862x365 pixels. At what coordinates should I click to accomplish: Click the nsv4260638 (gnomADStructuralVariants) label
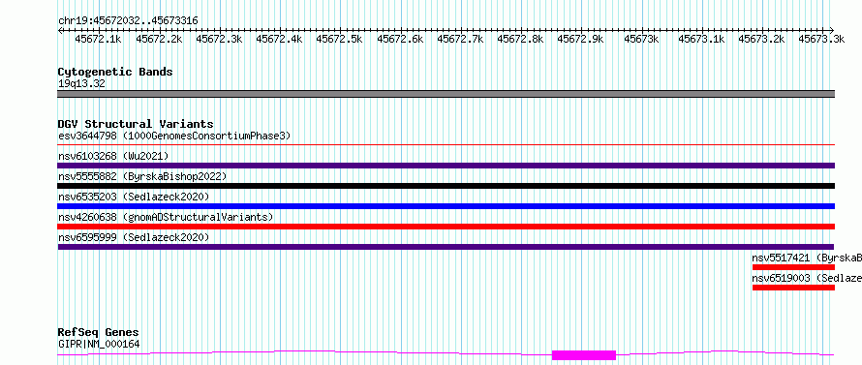tap(166, 217)
